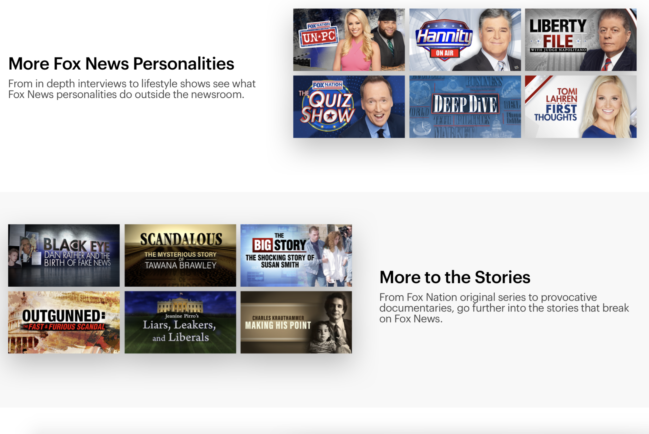This screenshot has width=649, height=434.
Task: Click Scandalous Tawana Brawley thumbnail
Action: 180,255
